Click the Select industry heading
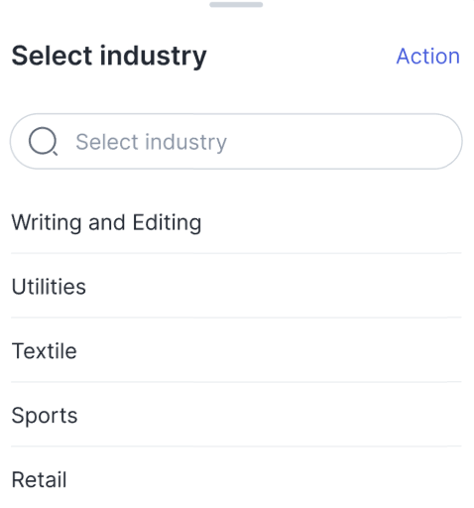474x508 pixels. pyautogui.click(x=109, y=57)
